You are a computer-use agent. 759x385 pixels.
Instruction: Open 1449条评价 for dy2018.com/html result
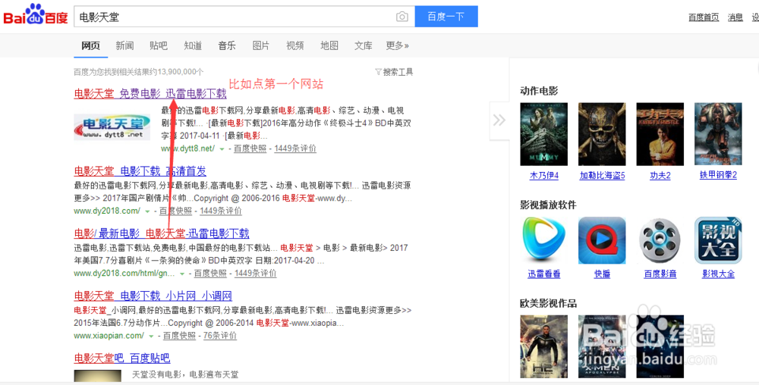[x=256, y=274]
